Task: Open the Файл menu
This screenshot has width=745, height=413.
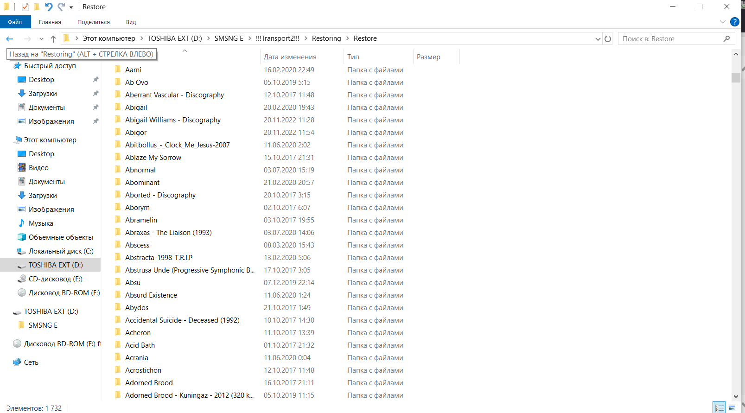Action: click(x=15, y=22)
